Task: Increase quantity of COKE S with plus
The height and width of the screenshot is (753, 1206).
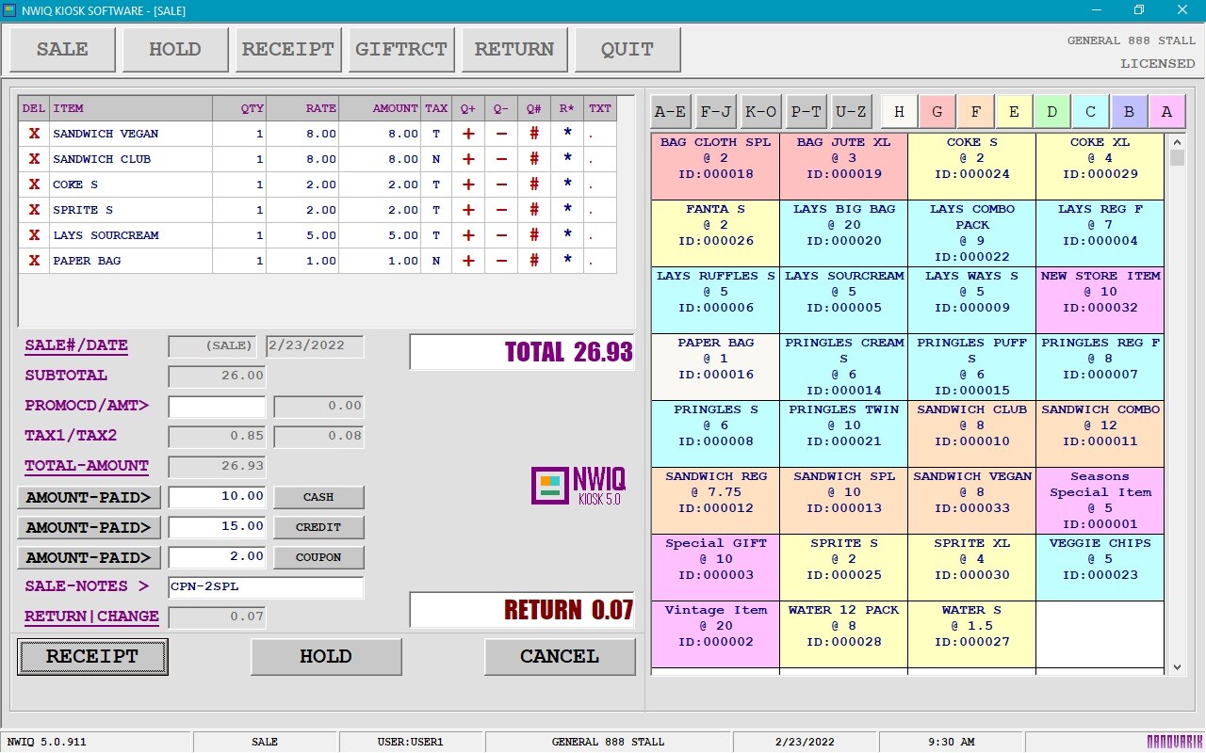Action: [468, 184]
